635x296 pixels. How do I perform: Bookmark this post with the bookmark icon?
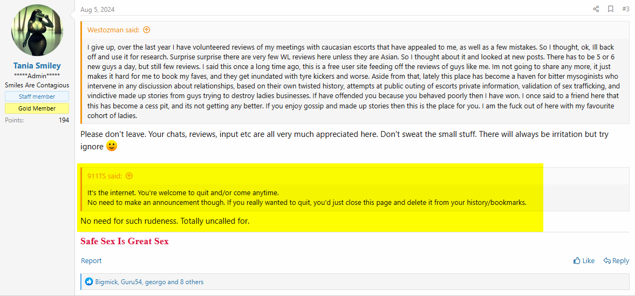point(610,9)
